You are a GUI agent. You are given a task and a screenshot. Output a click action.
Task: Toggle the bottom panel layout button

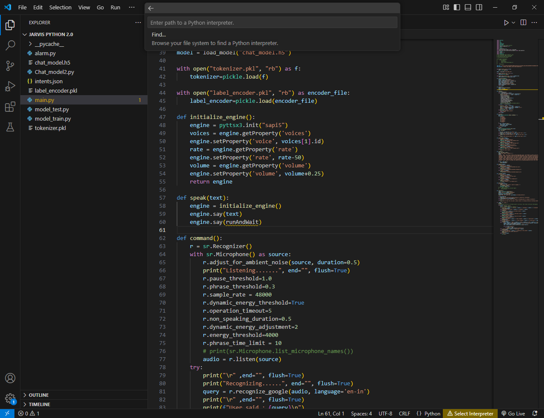click(468, 7)
